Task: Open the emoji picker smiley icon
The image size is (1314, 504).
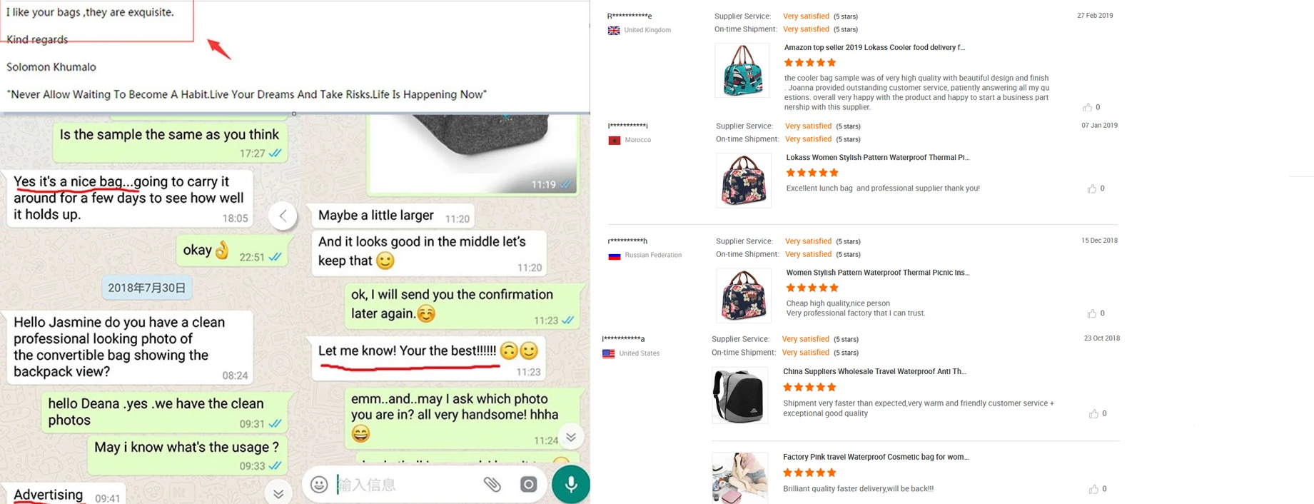Action: click(x=319, y=484)
